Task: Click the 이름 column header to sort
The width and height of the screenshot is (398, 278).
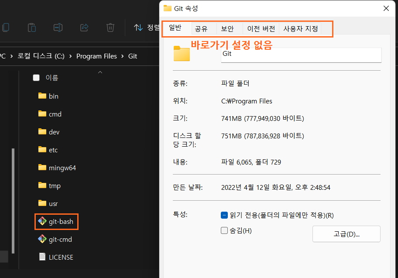Action: click(52, 78)
